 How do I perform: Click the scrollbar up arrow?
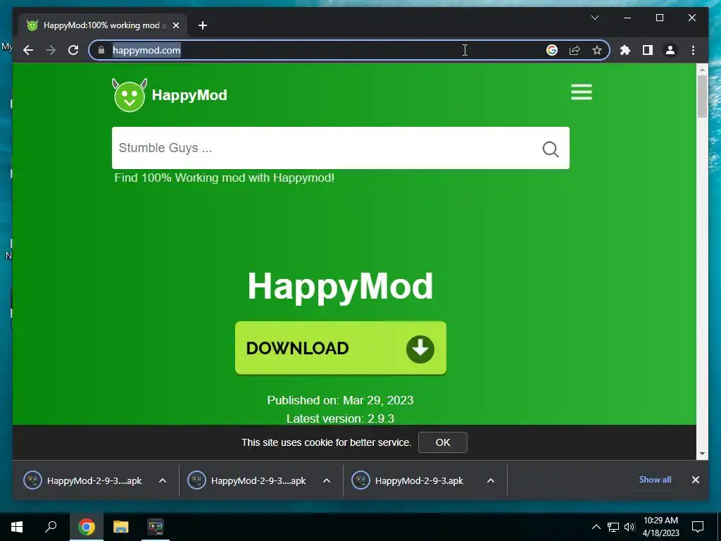click(702, 70)
